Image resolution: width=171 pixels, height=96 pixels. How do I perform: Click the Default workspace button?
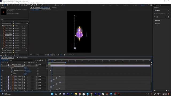click(103, 5)
